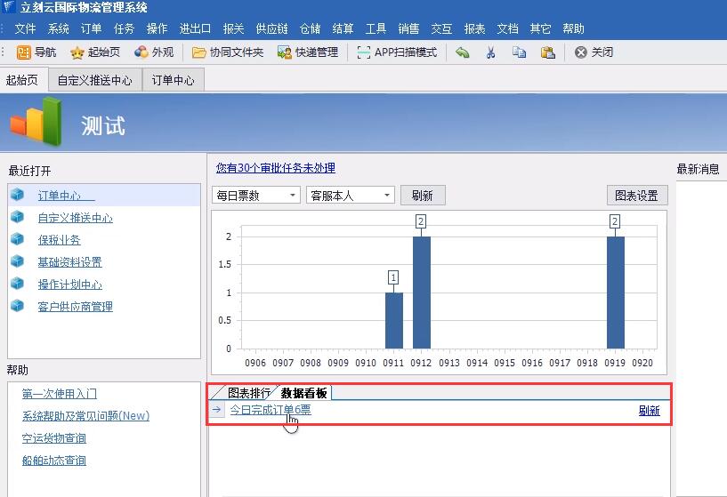The width and height of the screenshot is (727, 497).
Task: Open the 每日票数 dropdown
Action: [256, 196]
